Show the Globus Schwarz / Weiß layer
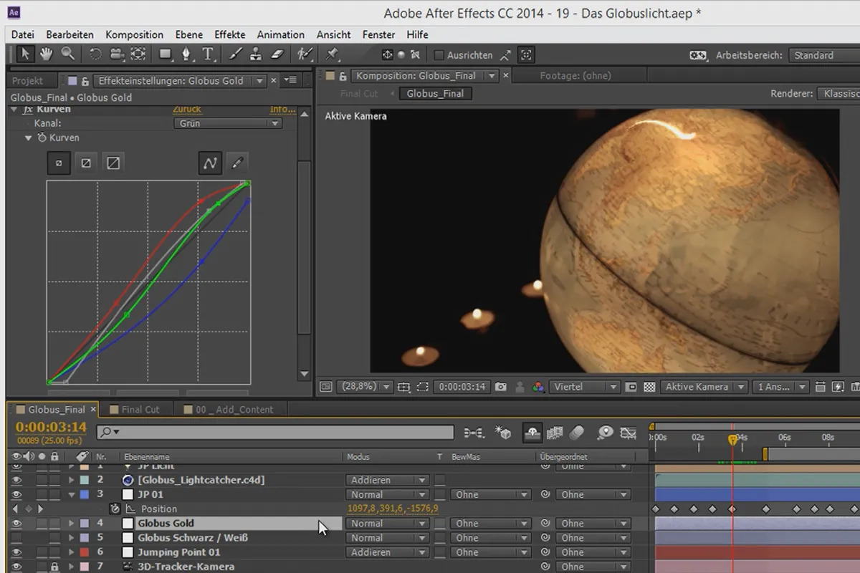This screenshot has height=573, width=860. coord(16,538)
